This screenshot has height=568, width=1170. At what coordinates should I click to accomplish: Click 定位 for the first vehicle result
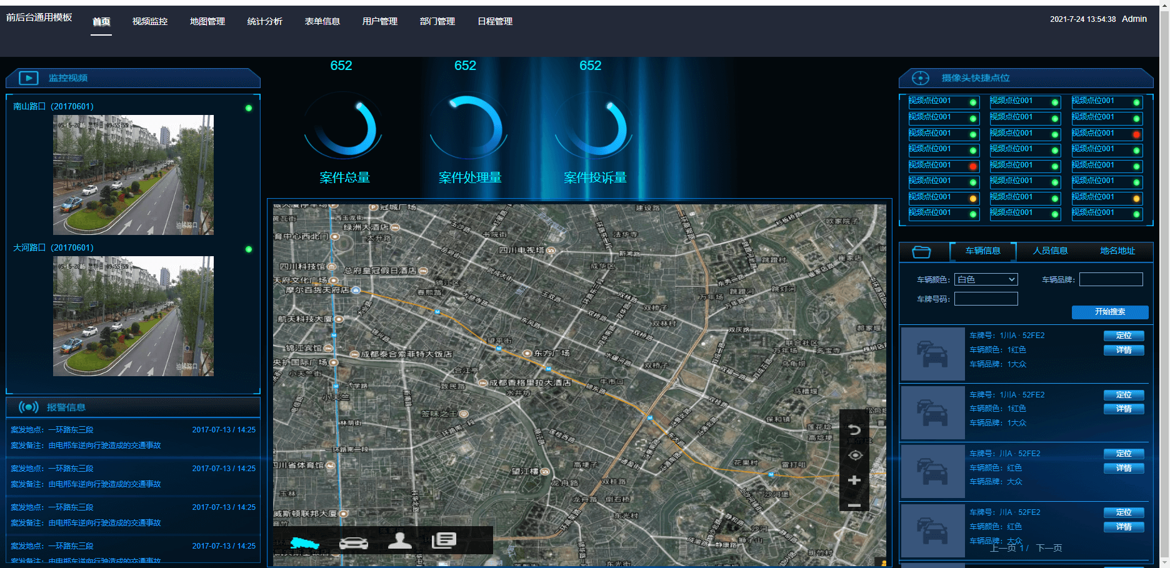[1124, 336]
